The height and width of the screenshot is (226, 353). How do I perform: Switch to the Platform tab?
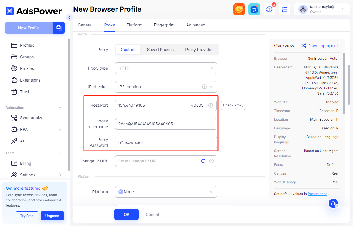pos(134,25)
